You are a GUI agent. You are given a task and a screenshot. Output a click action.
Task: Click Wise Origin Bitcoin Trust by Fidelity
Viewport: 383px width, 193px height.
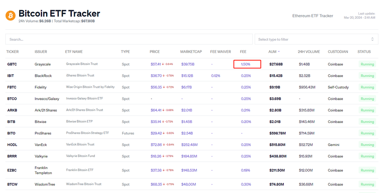tap(90, 87)
